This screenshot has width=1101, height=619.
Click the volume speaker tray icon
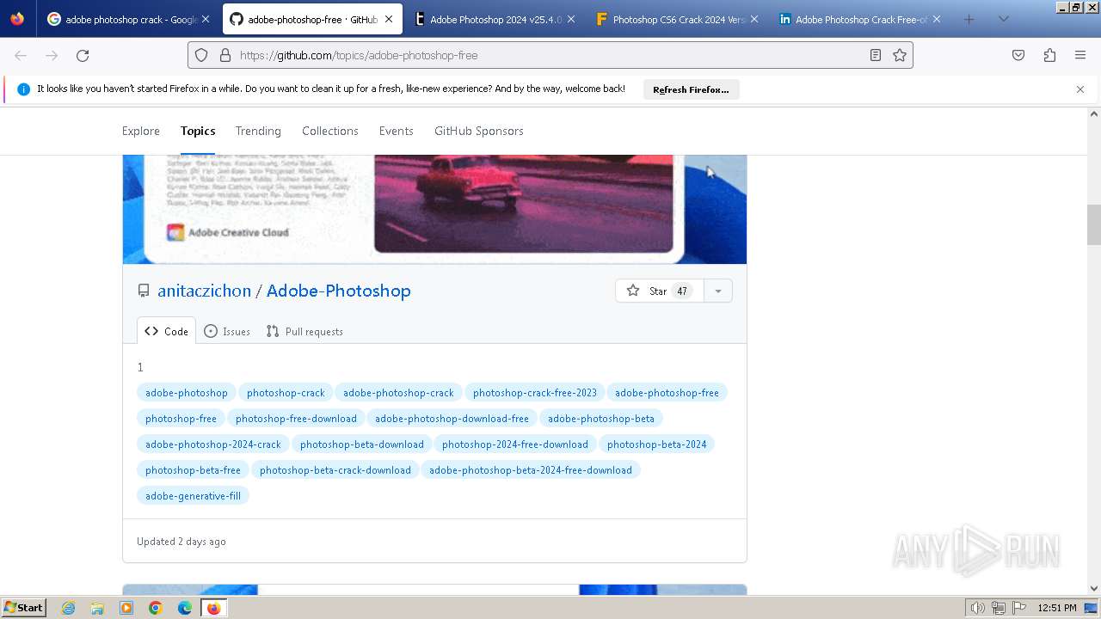(977, 608)
